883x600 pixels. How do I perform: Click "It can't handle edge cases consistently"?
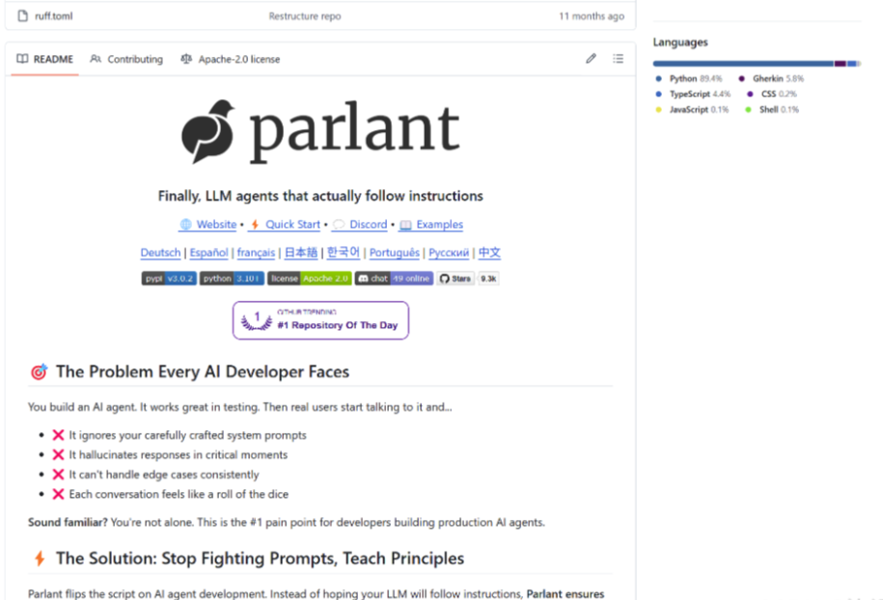[x=164, y=475]
